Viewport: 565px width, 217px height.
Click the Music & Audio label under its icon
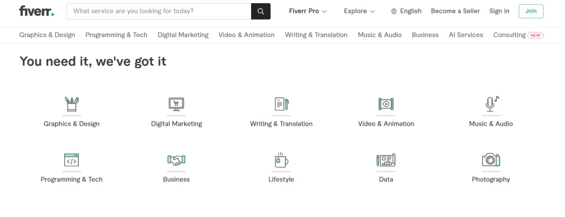coord(491,124)
